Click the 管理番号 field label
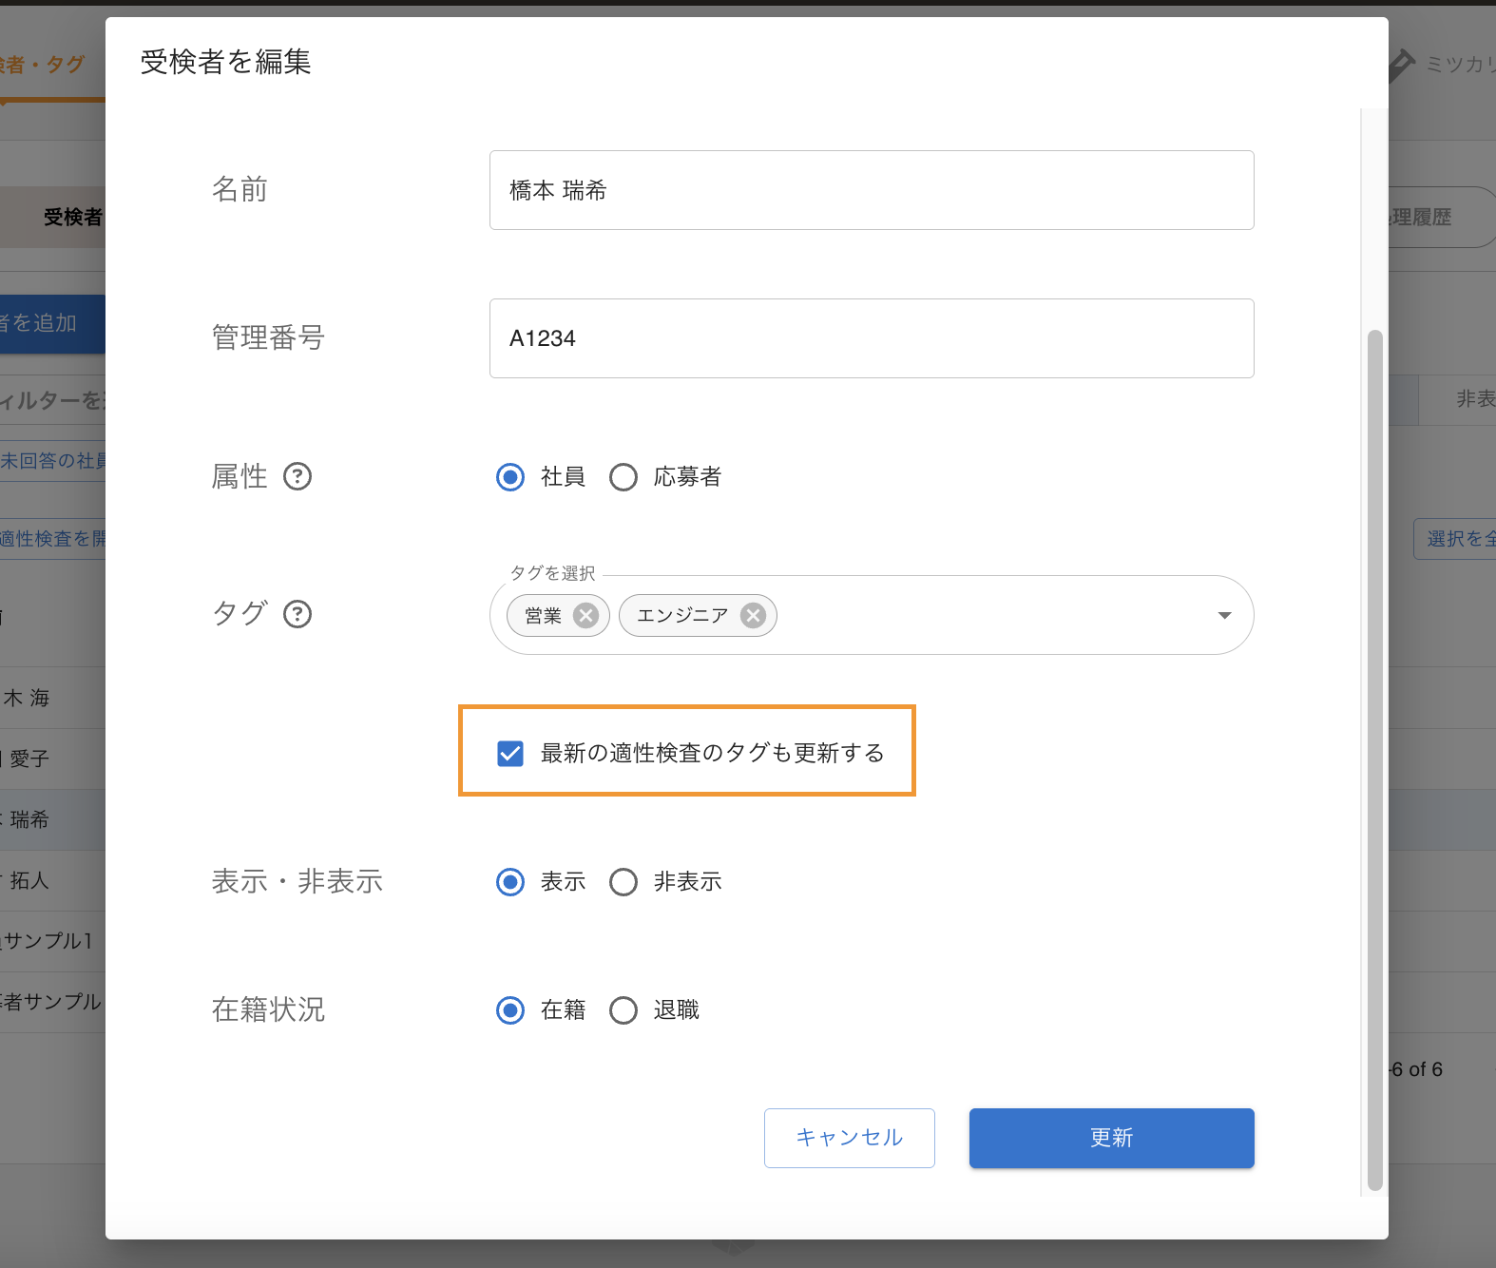This screenshot has height=1268, width=1496. coord(268,337)
